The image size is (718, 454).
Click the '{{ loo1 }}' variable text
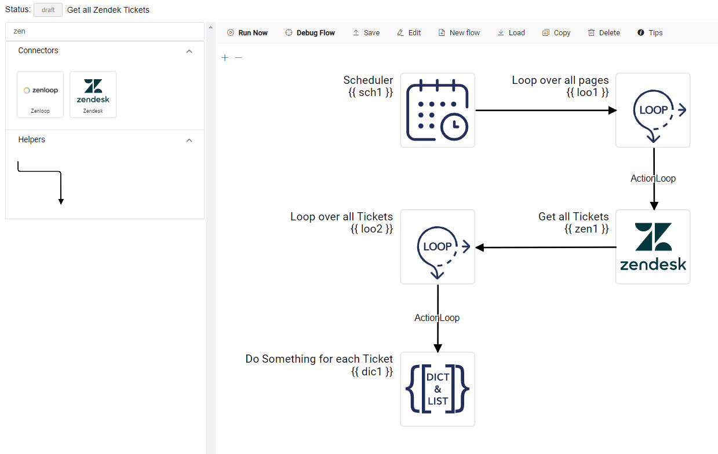coord(588,92)
